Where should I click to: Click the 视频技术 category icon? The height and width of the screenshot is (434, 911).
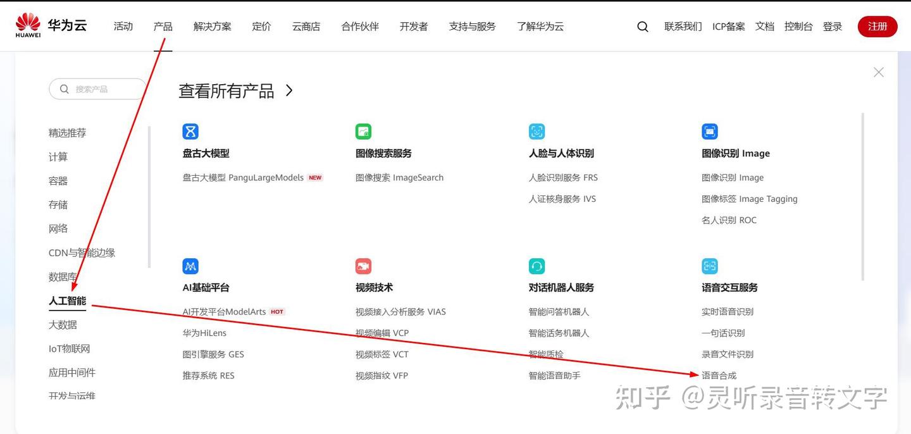tap(363, 266)
